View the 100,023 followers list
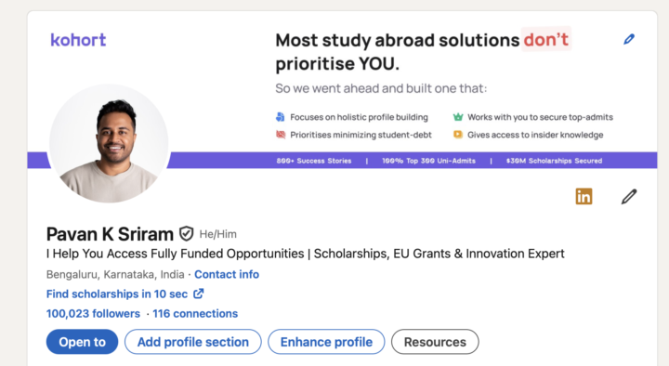Image resolution: width=669 pixels, height=366 pixels. click(x=93, y=314)
